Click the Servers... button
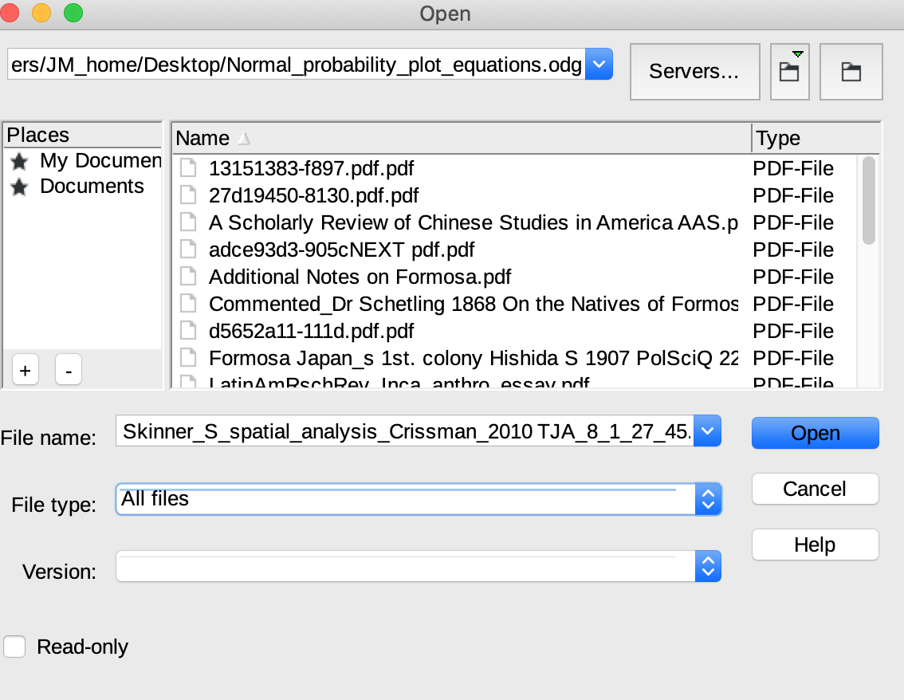904x700 pixels. 694,72
